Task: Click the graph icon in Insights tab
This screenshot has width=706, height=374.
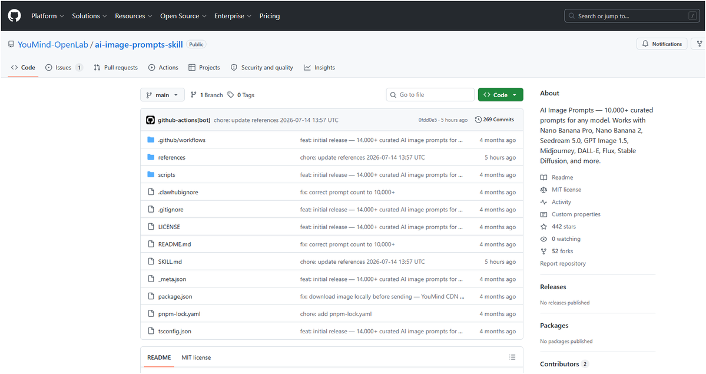Action: [307, 68]
